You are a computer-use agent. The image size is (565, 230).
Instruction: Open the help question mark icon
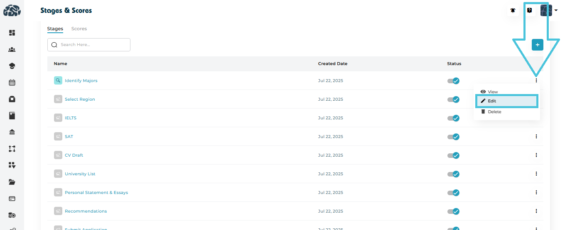click(x=529, y=10)
